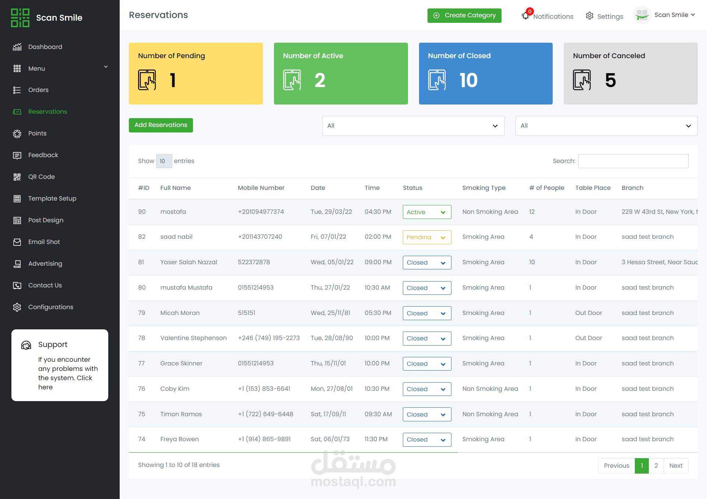Click the Support headset icon
707x499 pixels.
[x=26, y=345]
